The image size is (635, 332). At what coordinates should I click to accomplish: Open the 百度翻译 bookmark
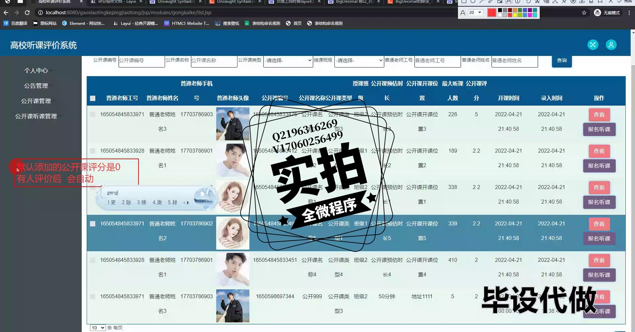tap(15, 23)
